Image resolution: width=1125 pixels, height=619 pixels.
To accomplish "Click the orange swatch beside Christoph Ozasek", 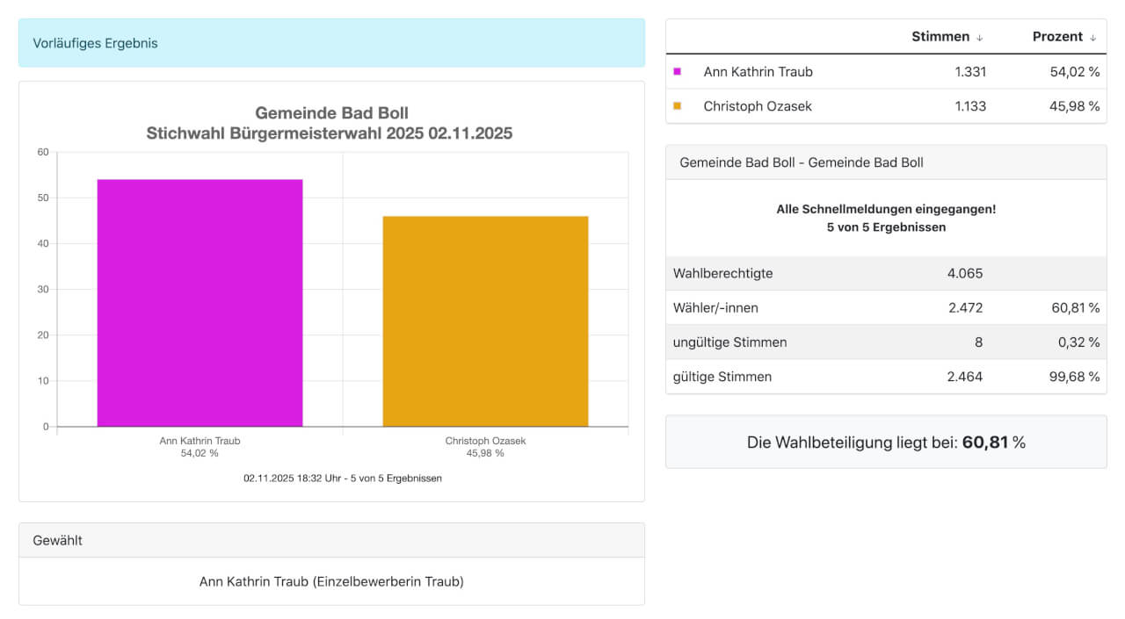I will pyautogui.click(x=678, y=106).
